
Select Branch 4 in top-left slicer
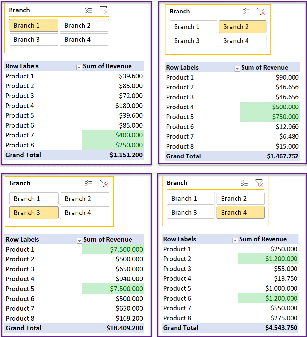click(x=84, y=39)
